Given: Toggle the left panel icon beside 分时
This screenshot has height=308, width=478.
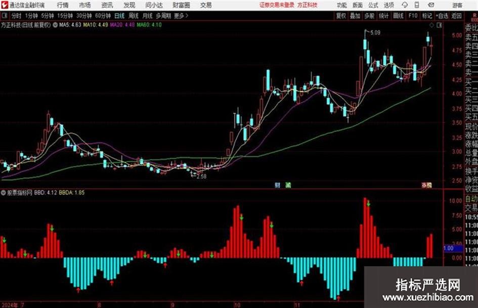Looking at the screenshot, I should [x=5, y=16].
